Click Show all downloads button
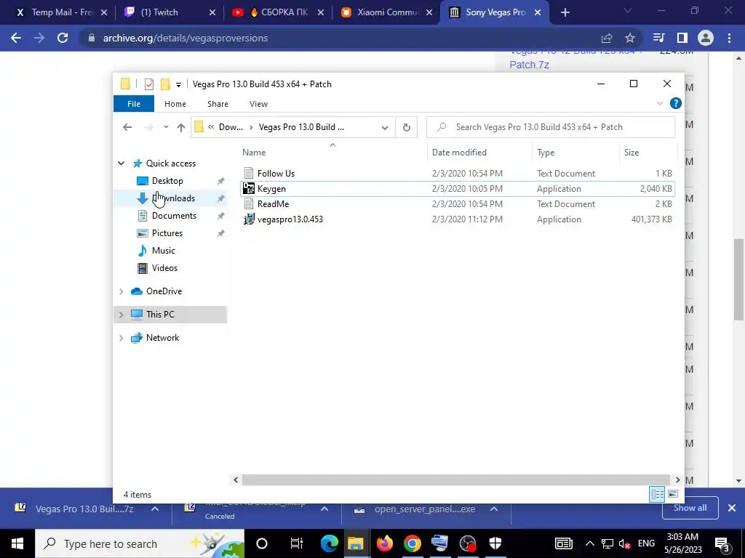 tap(690, 508)
